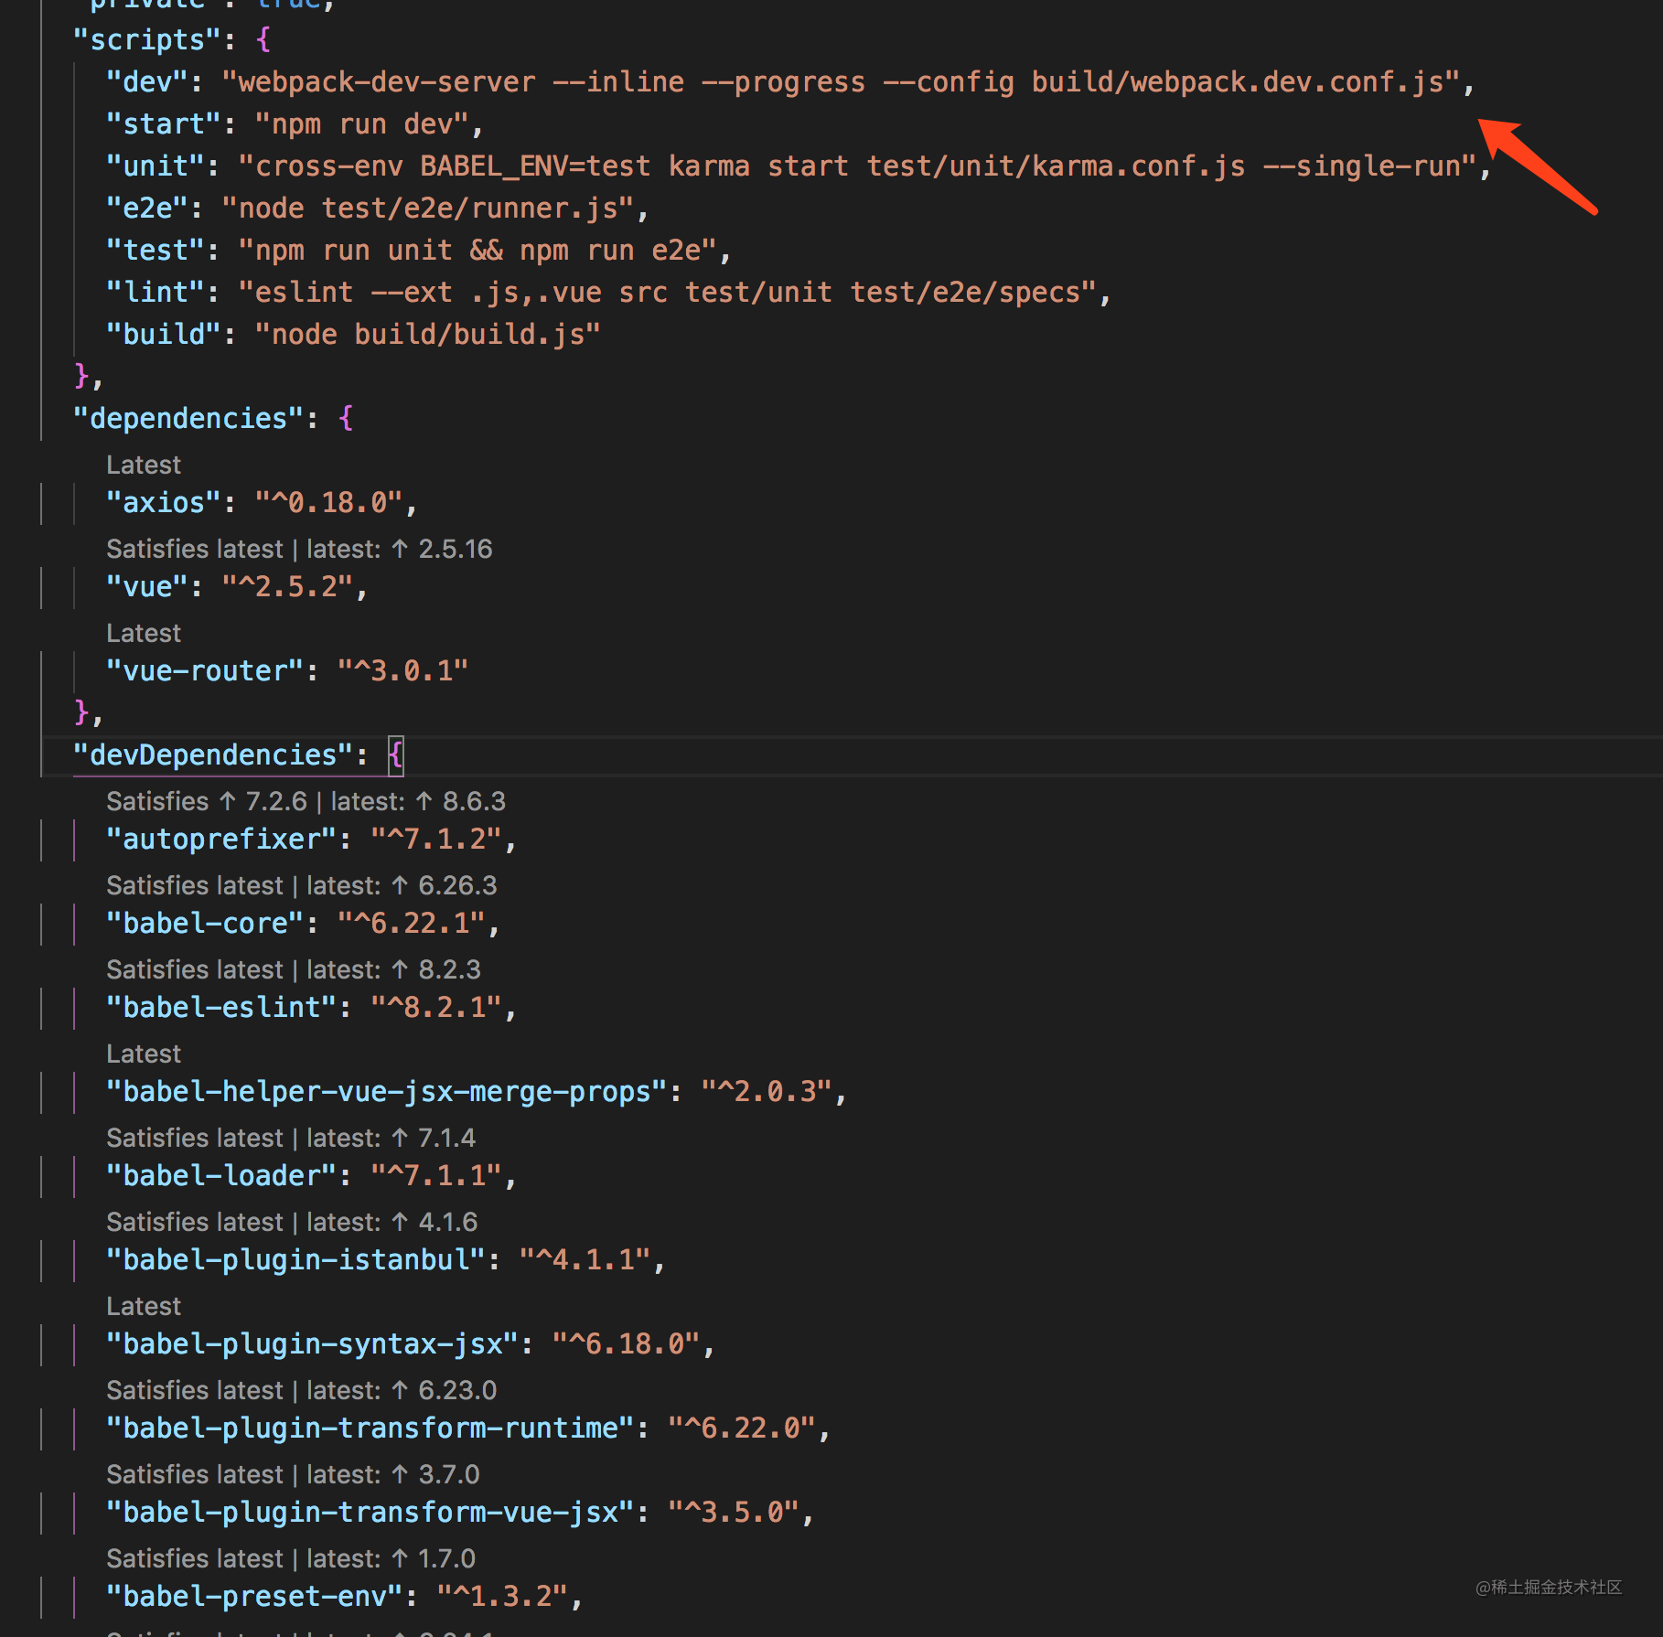This screenshot has height=1637, width=1663.
Task: Click the Latest lens above babel-helper-vue-jsx-merge-props
Action: (144, 1054)
